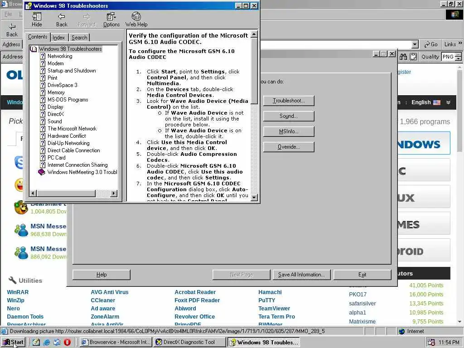The image size is (464, 348).
Task: Select the Display troubleshooter
Action: [x=55, y=107]
